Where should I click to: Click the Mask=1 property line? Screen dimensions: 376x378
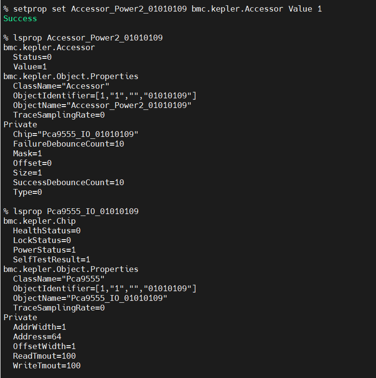coord(28,153)
